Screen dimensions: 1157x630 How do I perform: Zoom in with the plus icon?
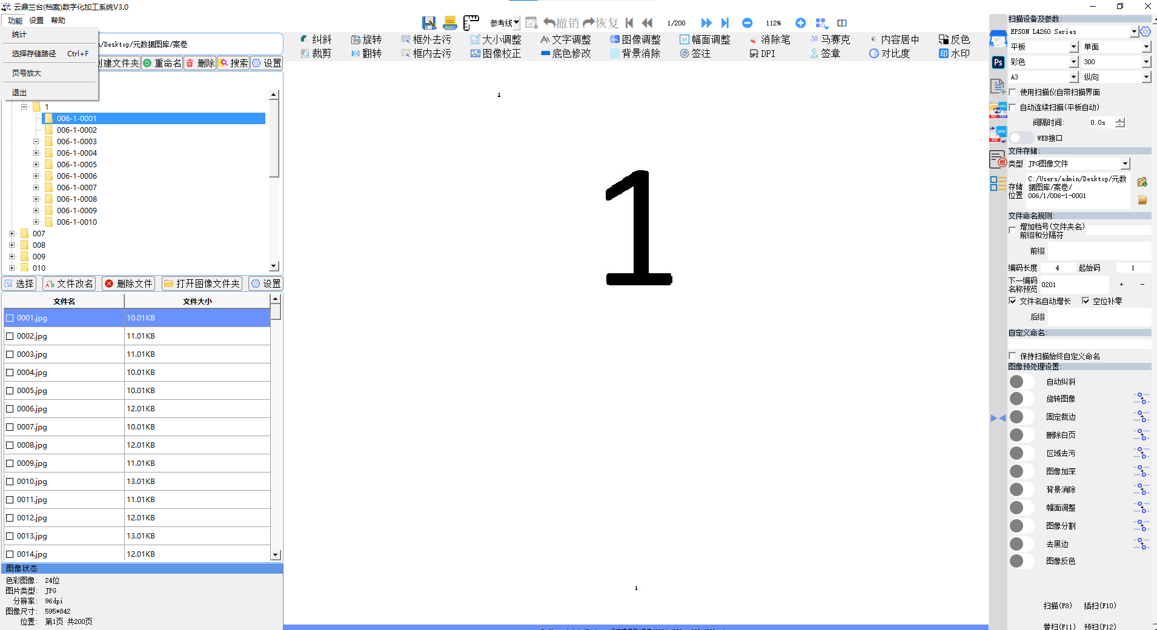[x=800, y=23]
